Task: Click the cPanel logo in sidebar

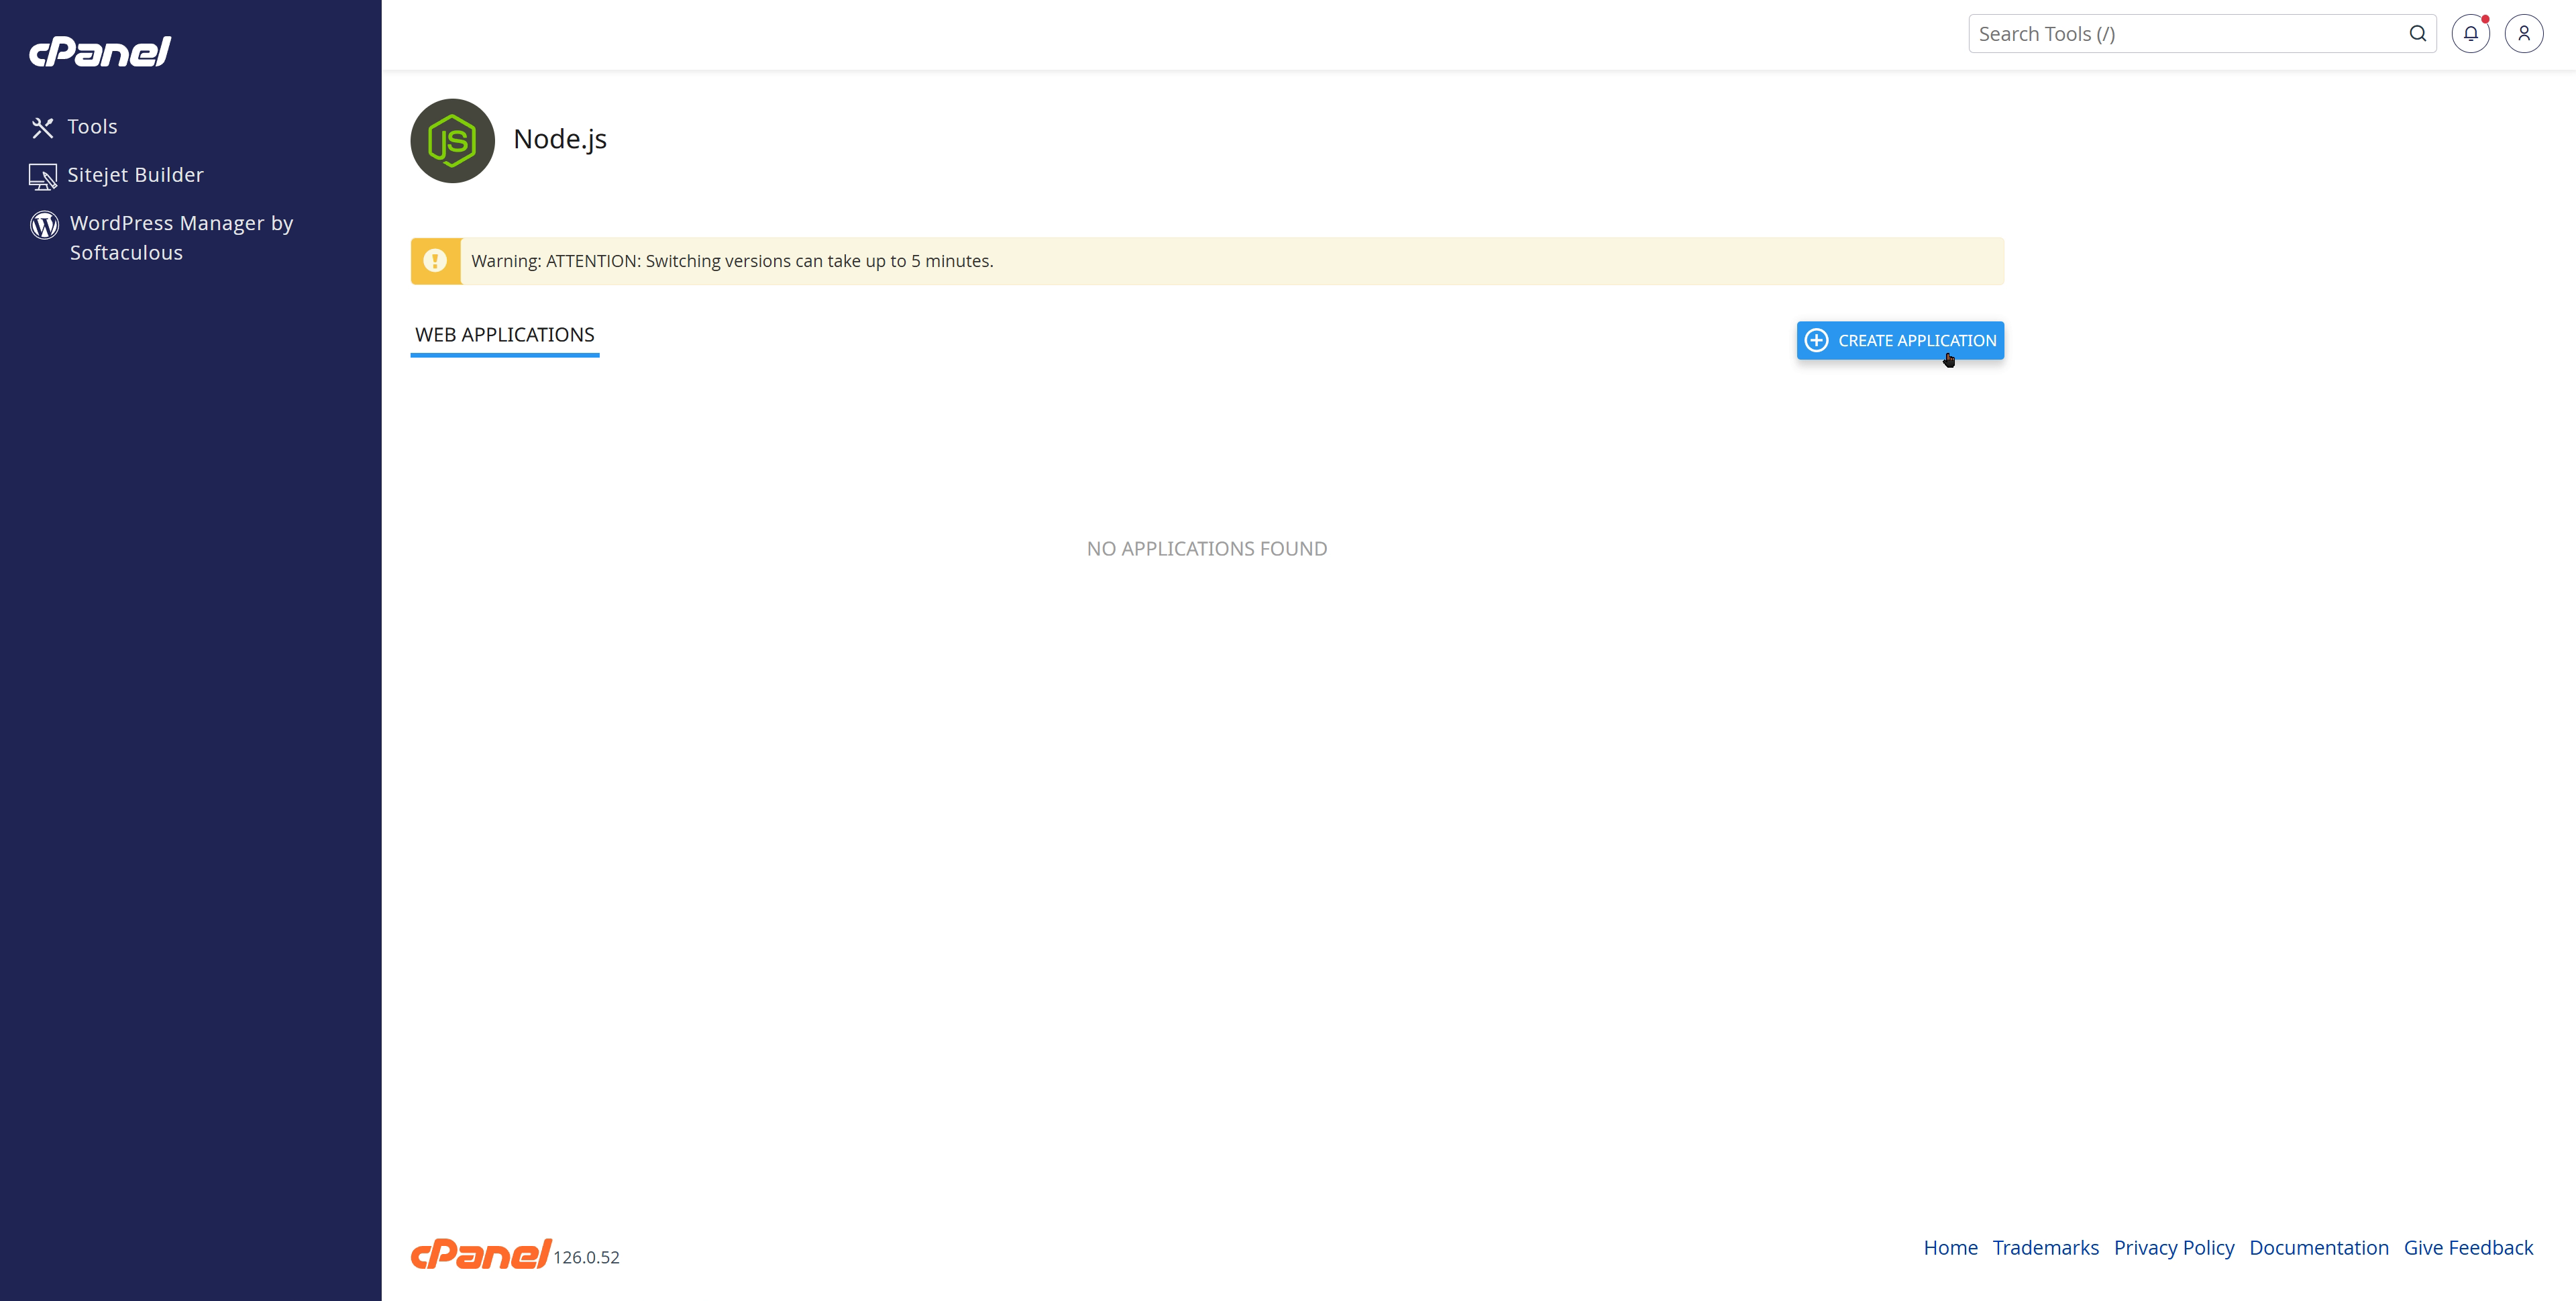Action: click(x=100, y=51)
